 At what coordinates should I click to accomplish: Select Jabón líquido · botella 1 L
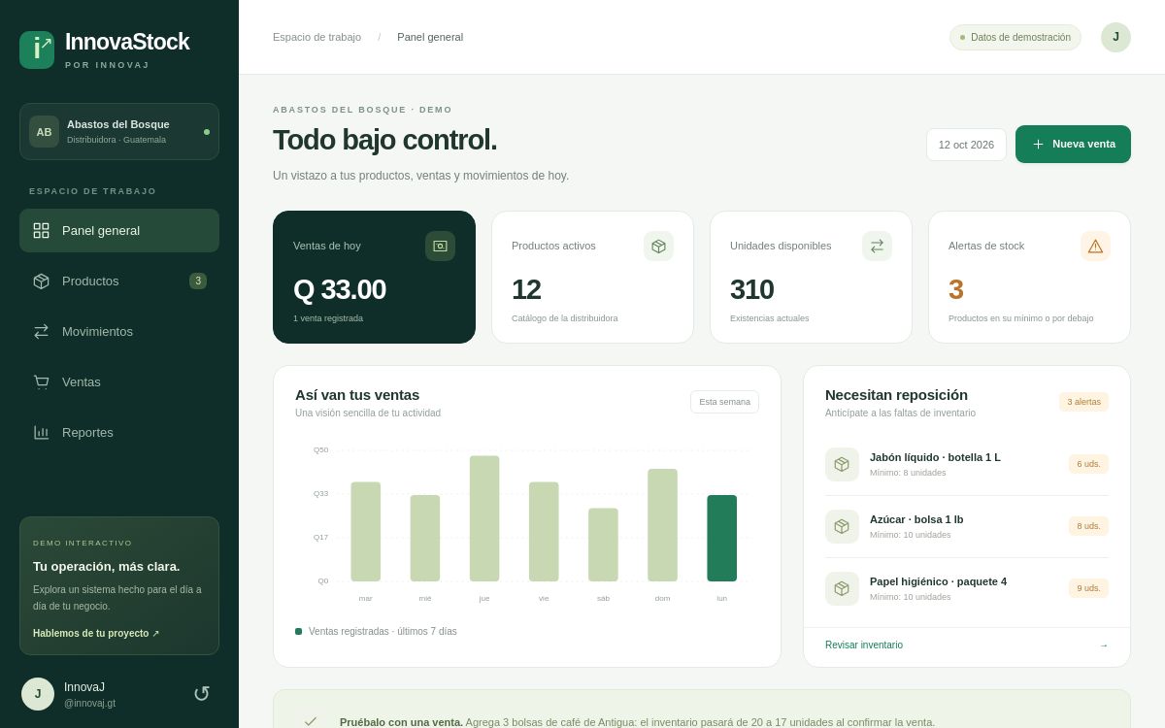coord(967,464)
